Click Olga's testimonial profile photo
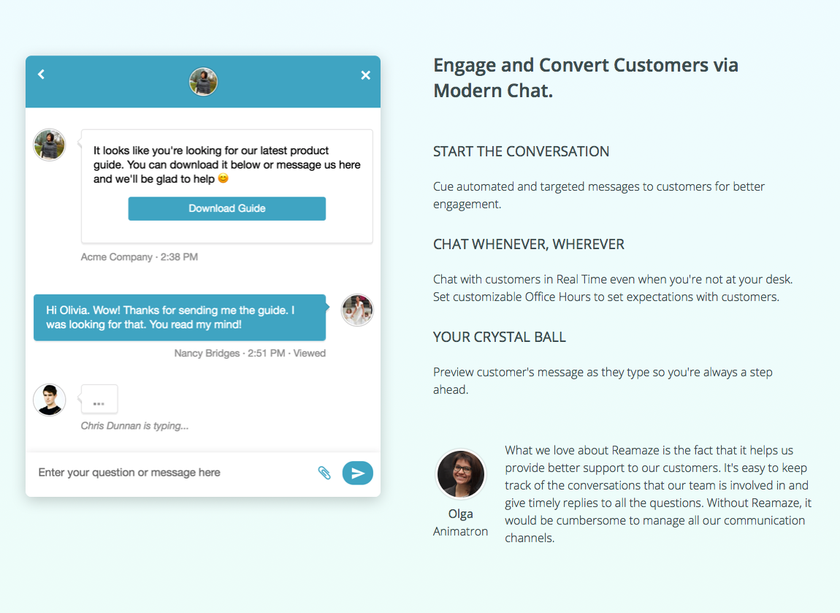Image resolution: width=840 pixels, height=613 pixels. tap(461, 474)
